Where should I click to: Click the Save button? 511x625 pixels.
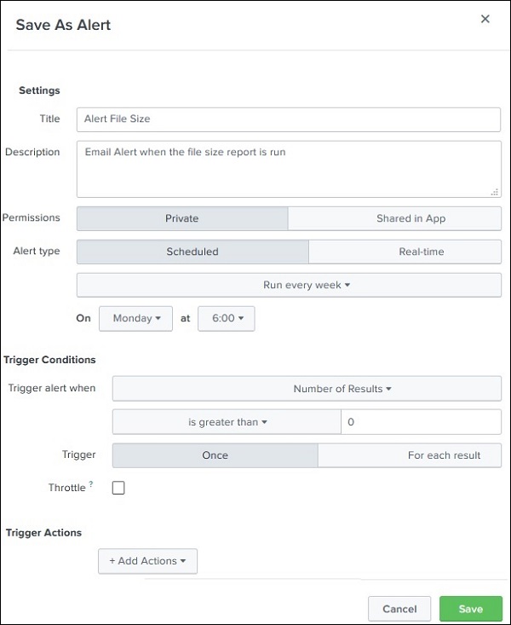470,609
